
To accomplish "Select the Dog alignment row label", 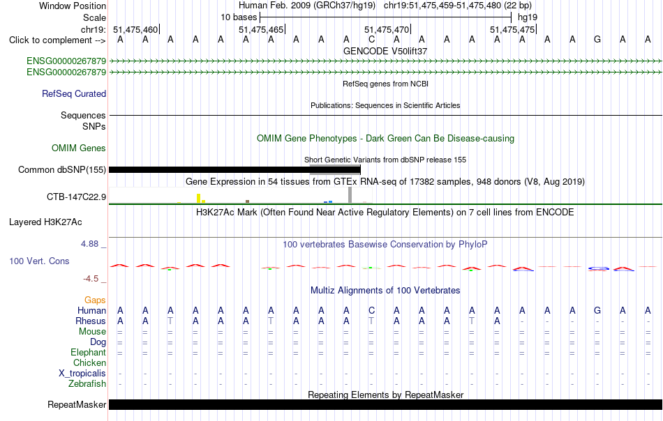I will (x=98, y=342).
